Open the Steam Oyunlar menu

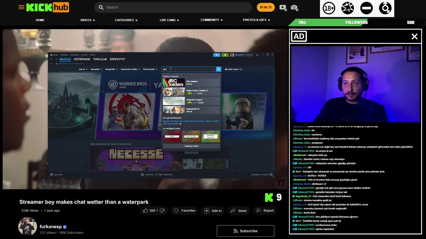click(85, 55)
